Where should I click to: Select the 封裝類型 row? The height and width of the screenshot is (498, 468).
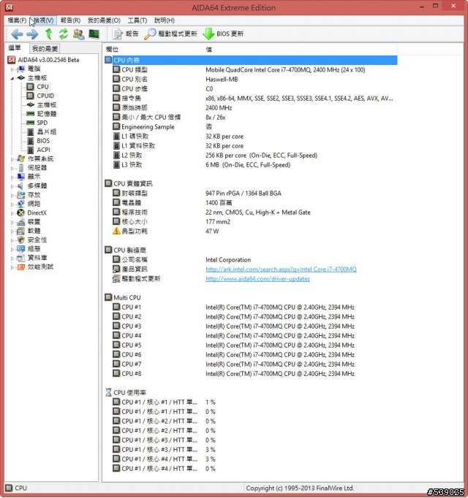pos(251,193)
